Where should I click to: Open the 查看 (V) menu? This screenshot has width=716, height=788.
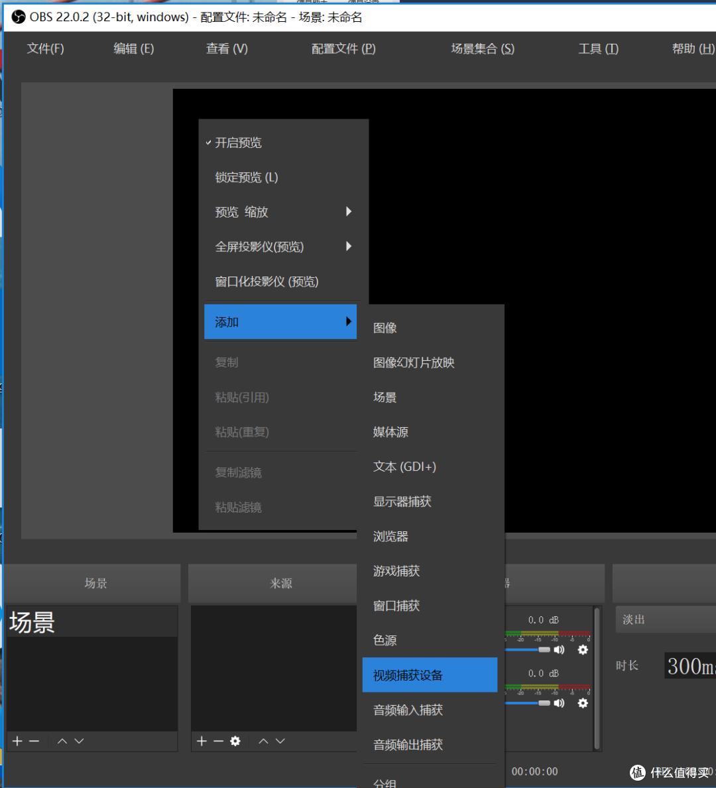[227, 48]
